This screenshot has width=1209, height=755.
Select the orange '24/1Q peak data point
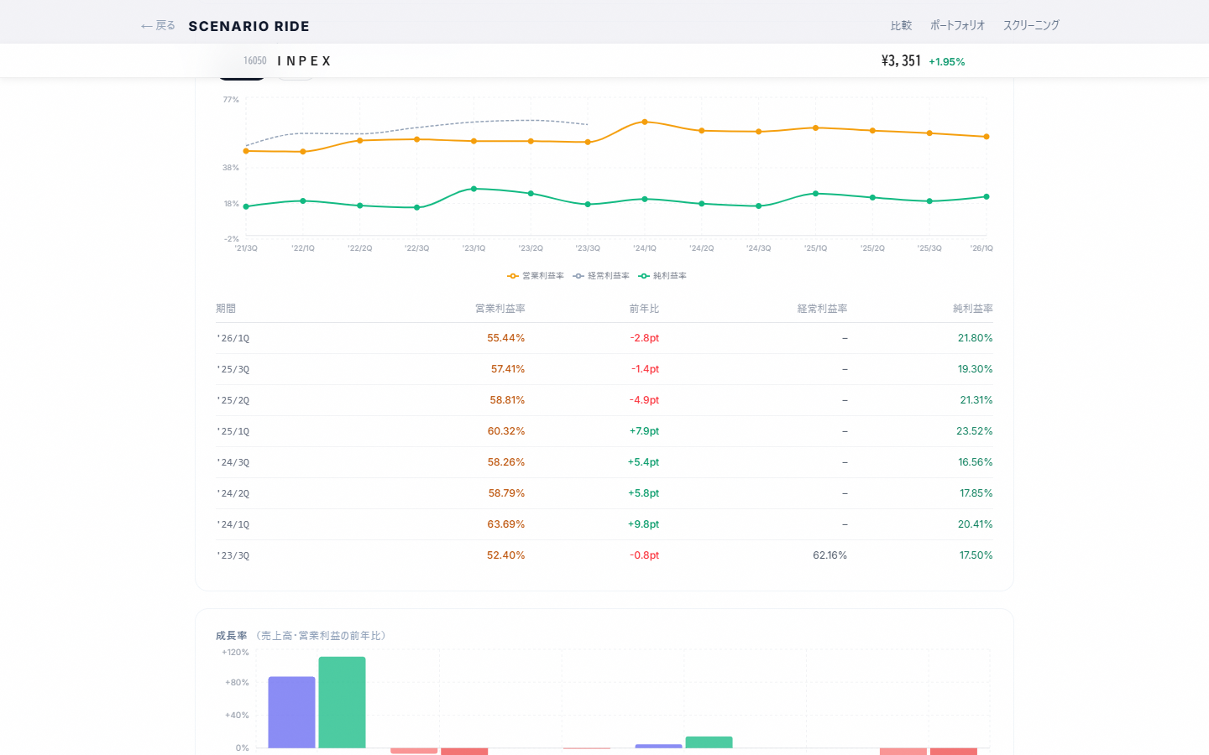click(x=645, y=122)
